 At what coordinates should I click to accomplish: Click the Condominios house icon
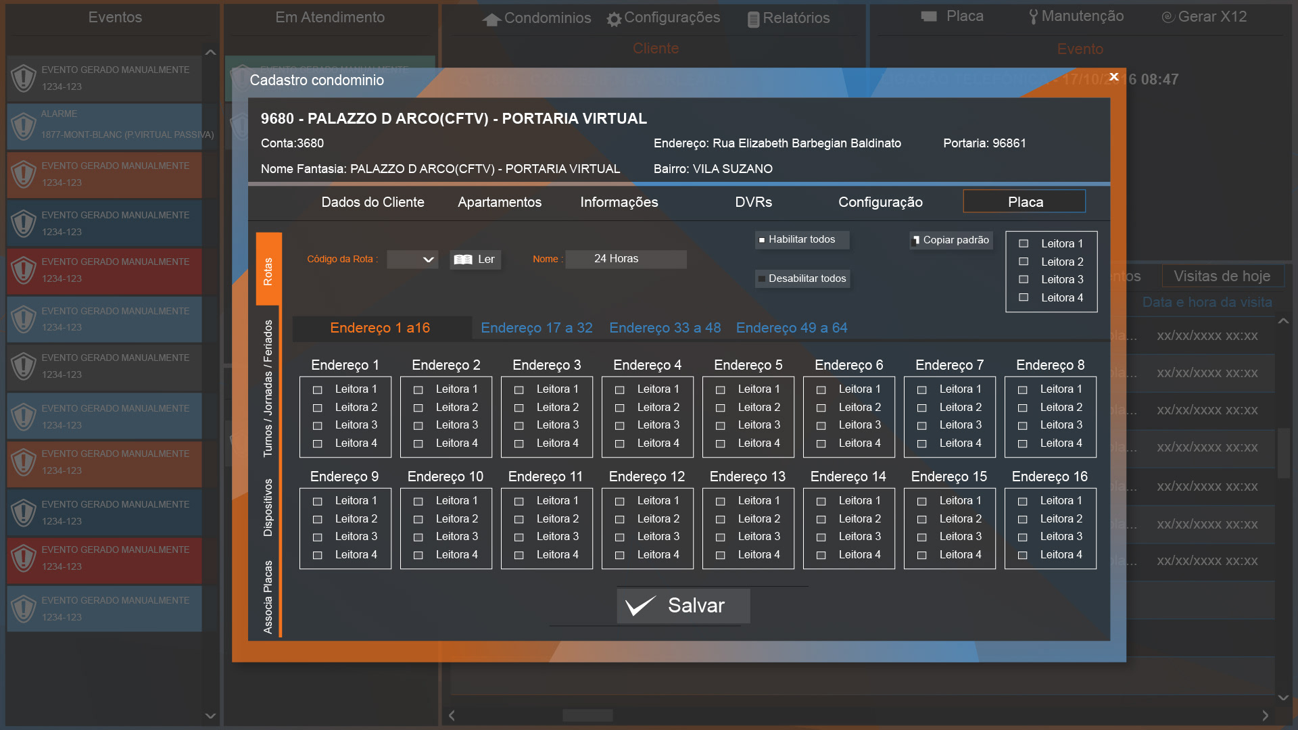click(491, 20)
